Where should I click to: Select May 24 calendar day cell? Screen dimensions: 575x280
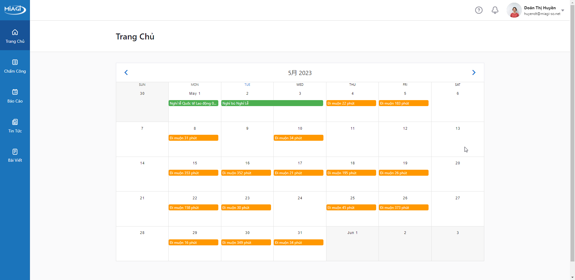click(300, 209)
